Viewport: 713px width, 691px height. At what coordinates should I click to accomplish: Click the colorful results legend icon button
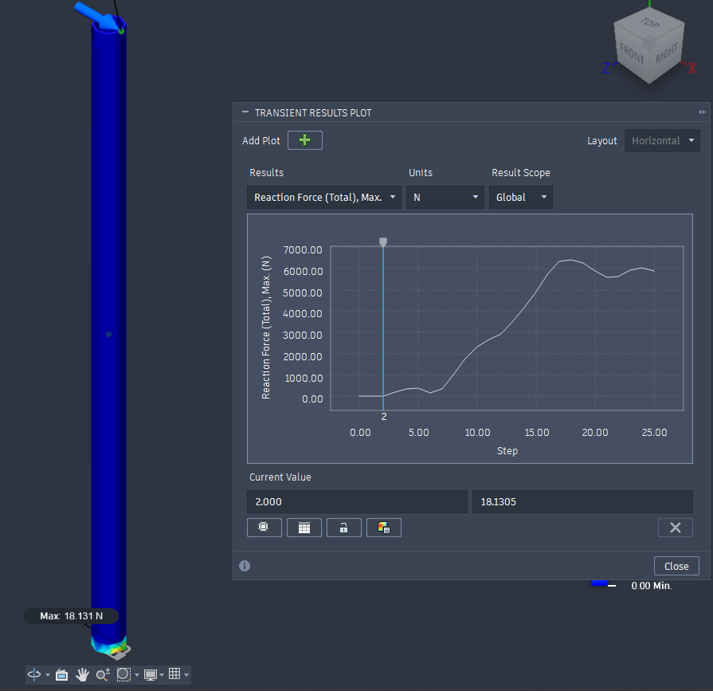384,528
